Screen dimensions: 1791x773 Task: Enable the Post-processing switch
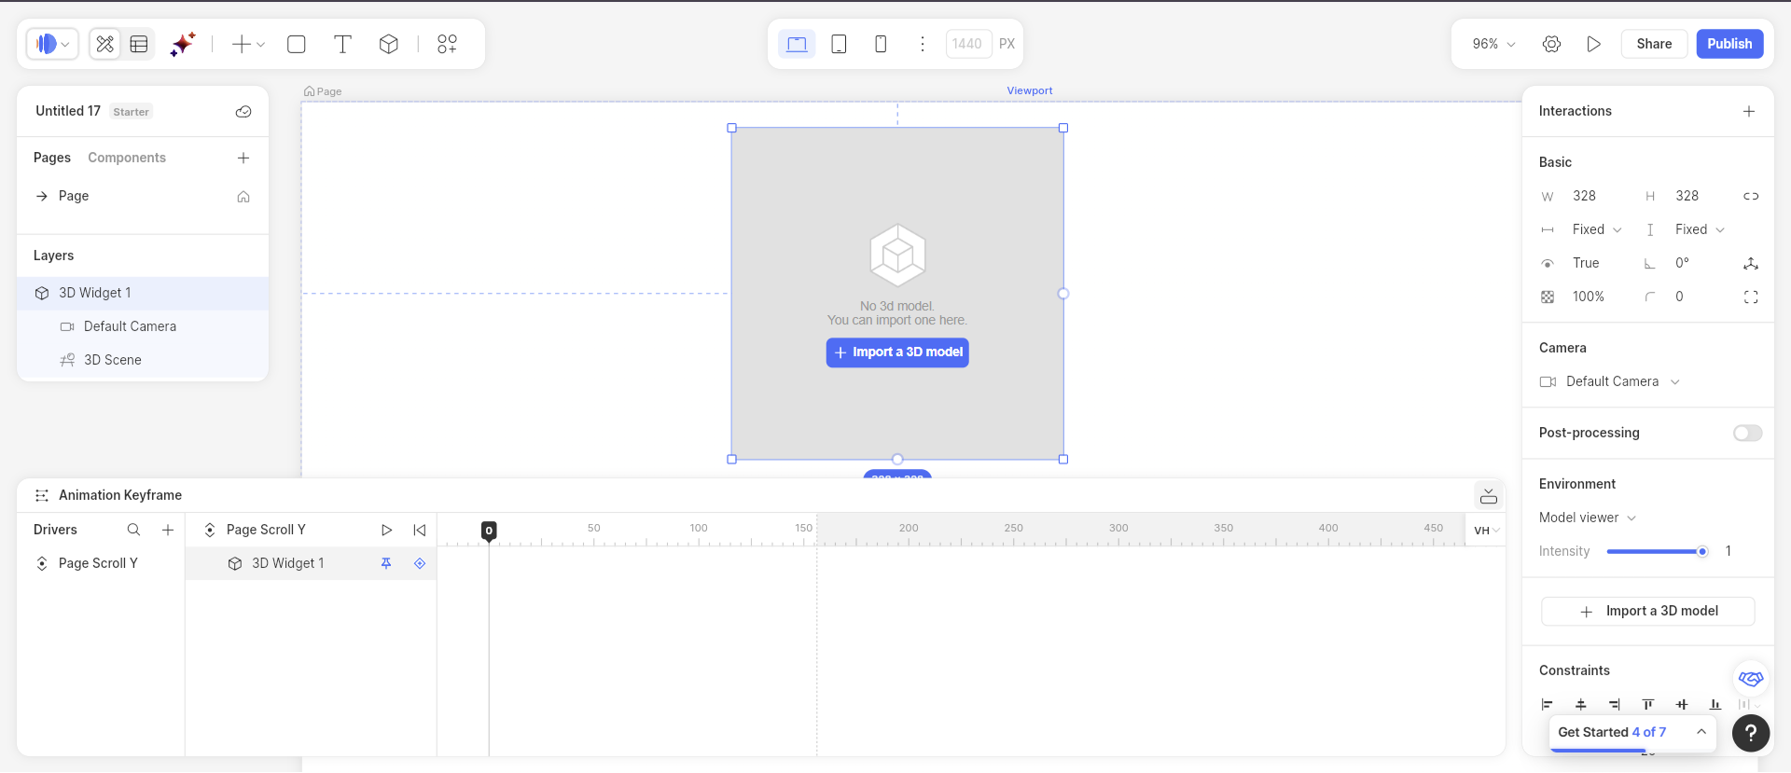(x=1747, y=433)
